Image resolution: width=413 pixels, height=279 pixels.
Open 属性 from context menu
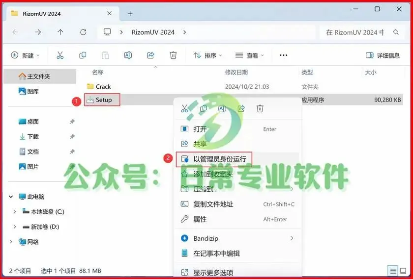238,219
